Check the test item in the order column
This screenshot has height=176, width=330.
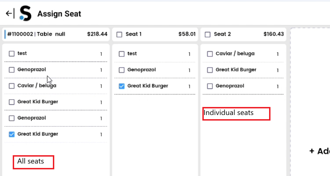11,53
